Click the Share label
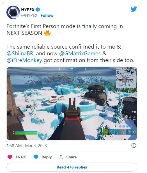The height and width of the screenshot is (173, 147). [72, 157]
